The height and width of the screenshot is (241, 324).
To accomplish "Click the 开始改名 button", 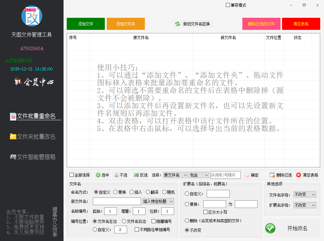I will coord(292,228).
